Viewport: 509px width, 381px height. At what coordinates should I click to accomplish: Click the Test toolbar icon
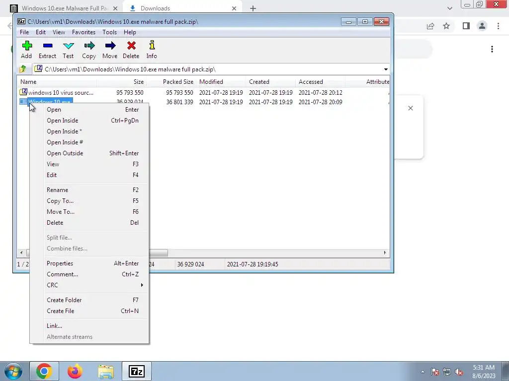(68, 50)
